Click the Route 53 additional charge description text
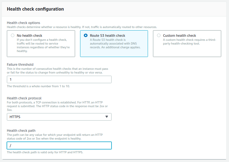 tap(115, 44)
